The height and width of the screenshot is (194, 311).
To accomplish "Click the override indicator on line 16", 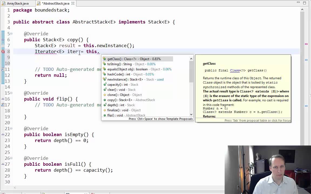I will (x=3, y=99).
